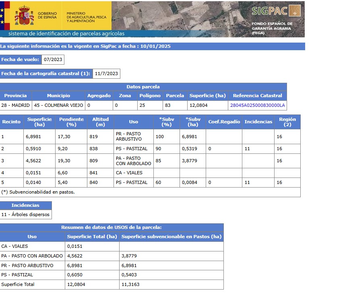Screen dimensions: 345x294
Task: Click the Incidencias column header in recintos table
Action: (258, 122)
